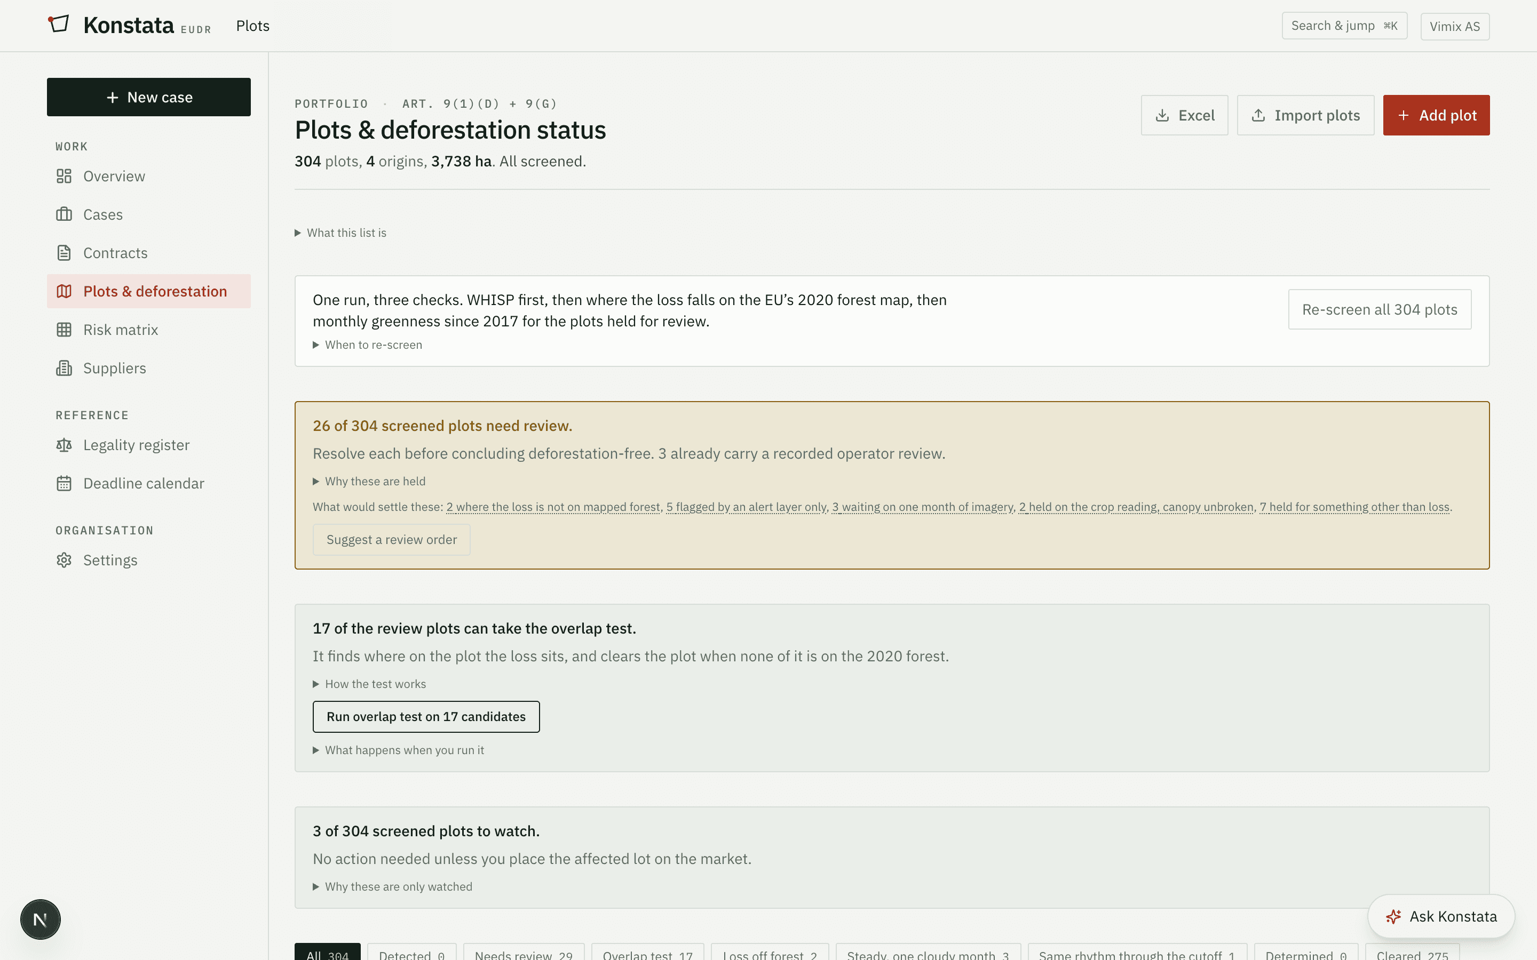Open Cases via briefcase icon

pos(64,214)
